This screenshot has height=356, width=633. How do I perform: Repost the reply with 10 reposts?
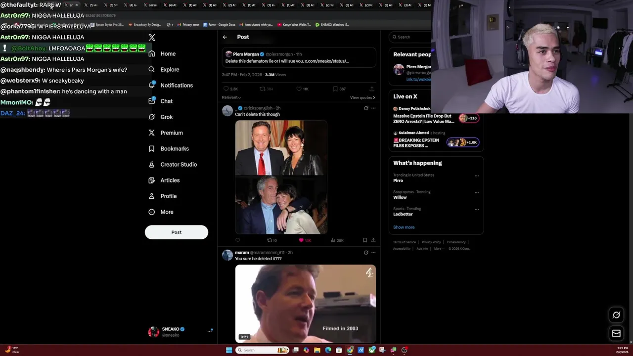point(271,240)
